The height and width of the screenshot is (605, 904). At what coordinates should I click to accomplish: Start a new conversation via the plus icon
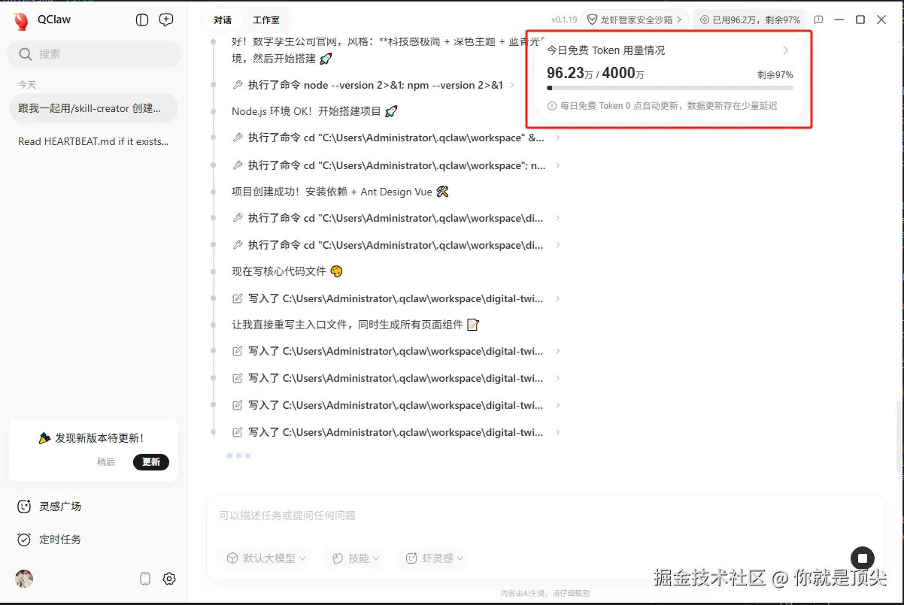(x=165, y=20)
